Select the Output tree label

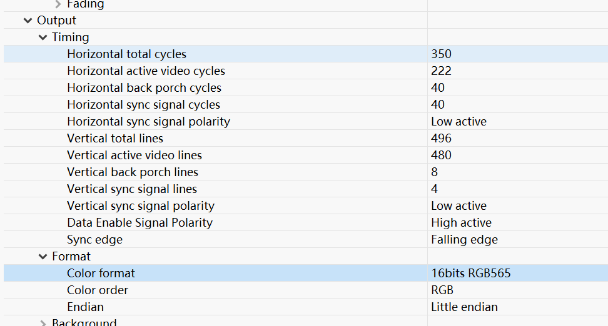tap(57, 20)
